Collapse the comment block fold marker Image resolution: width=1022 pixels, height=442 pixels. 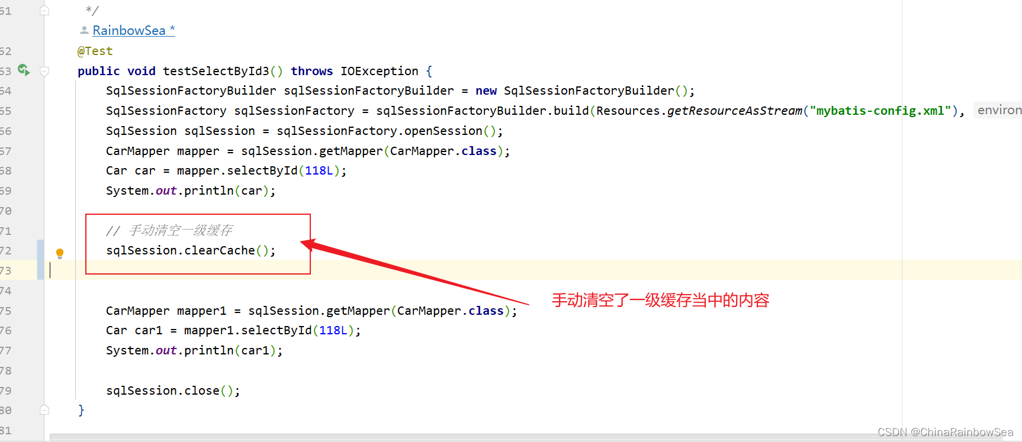pos(44,11)
